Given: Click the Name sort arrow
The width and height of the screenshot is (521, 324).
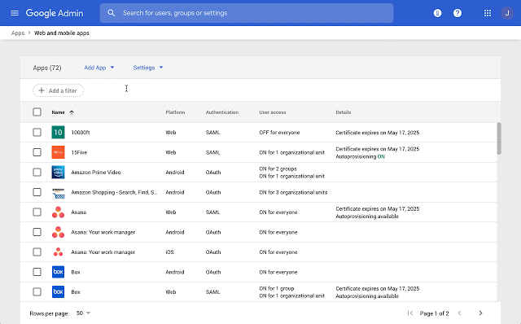Looking at the screenshot, I should pos(72,112).
